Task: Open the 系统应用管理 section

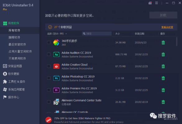Action: 16,89
